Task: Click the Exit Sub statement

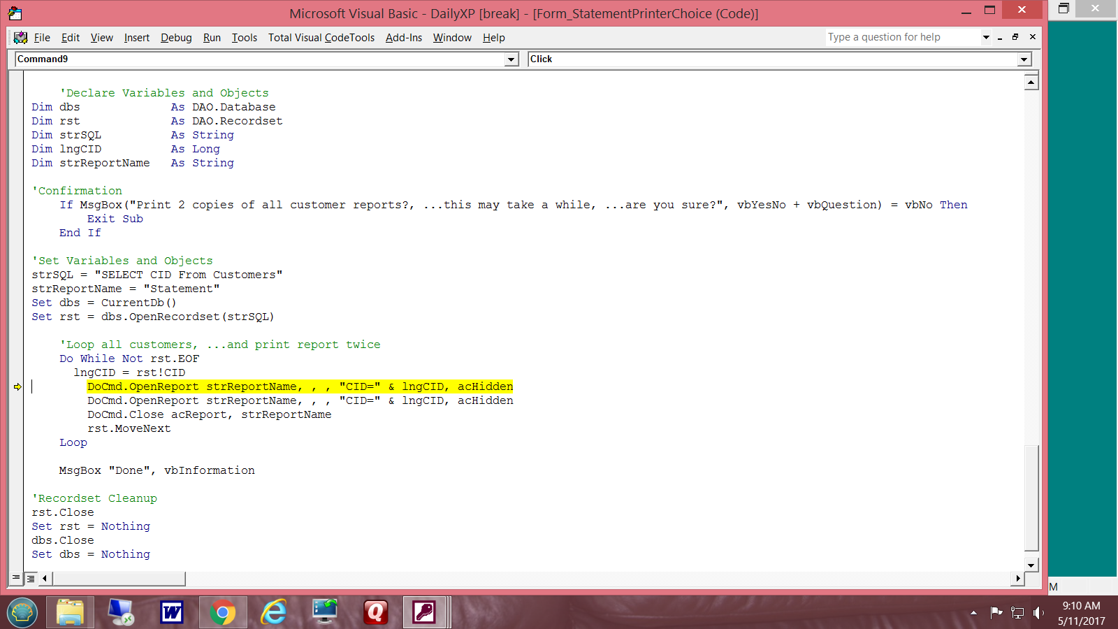Action: 115,219
